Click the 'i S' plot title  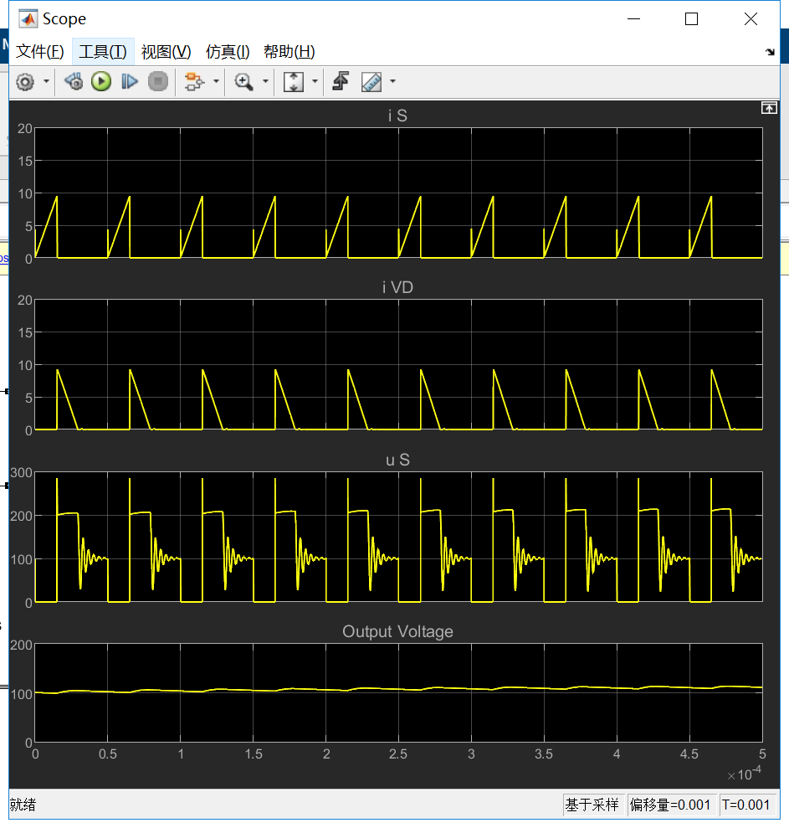[398, 116]
